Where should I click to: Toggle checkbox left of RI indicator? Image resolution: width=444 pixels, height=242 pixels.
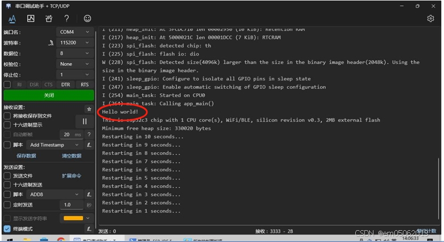point(7,85)
